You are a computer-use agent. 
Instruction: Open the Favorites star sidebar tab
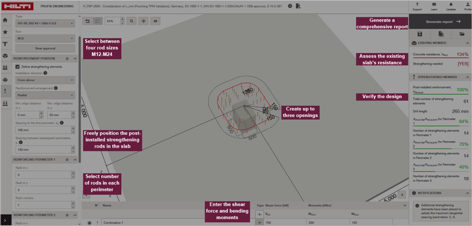pyautogui.click(x=5, y=32)
